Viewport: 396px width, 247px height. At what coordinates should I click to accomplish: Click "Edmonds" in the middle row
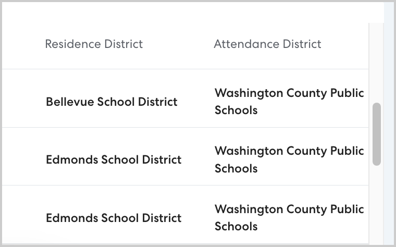pos(68,159)
